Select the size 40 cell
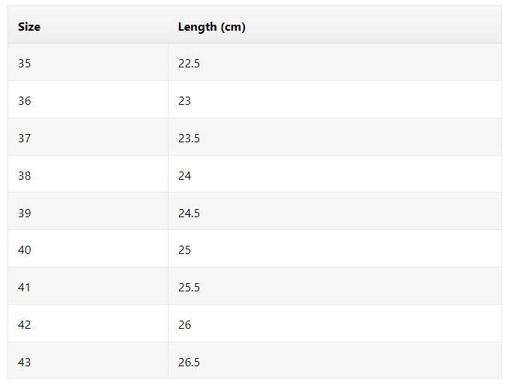505x385 pixels. click(x=25, y=250)
